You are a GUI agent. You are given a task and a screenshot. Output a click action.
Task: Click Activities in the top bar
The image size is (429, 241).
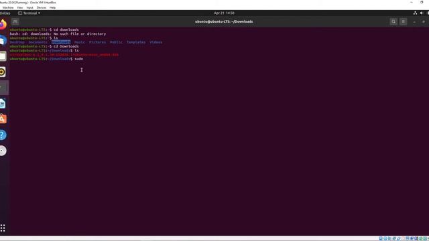(5, 13)
